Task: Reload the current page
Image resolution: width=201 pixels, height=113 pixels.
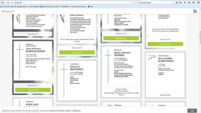Action: pos(133,3)
